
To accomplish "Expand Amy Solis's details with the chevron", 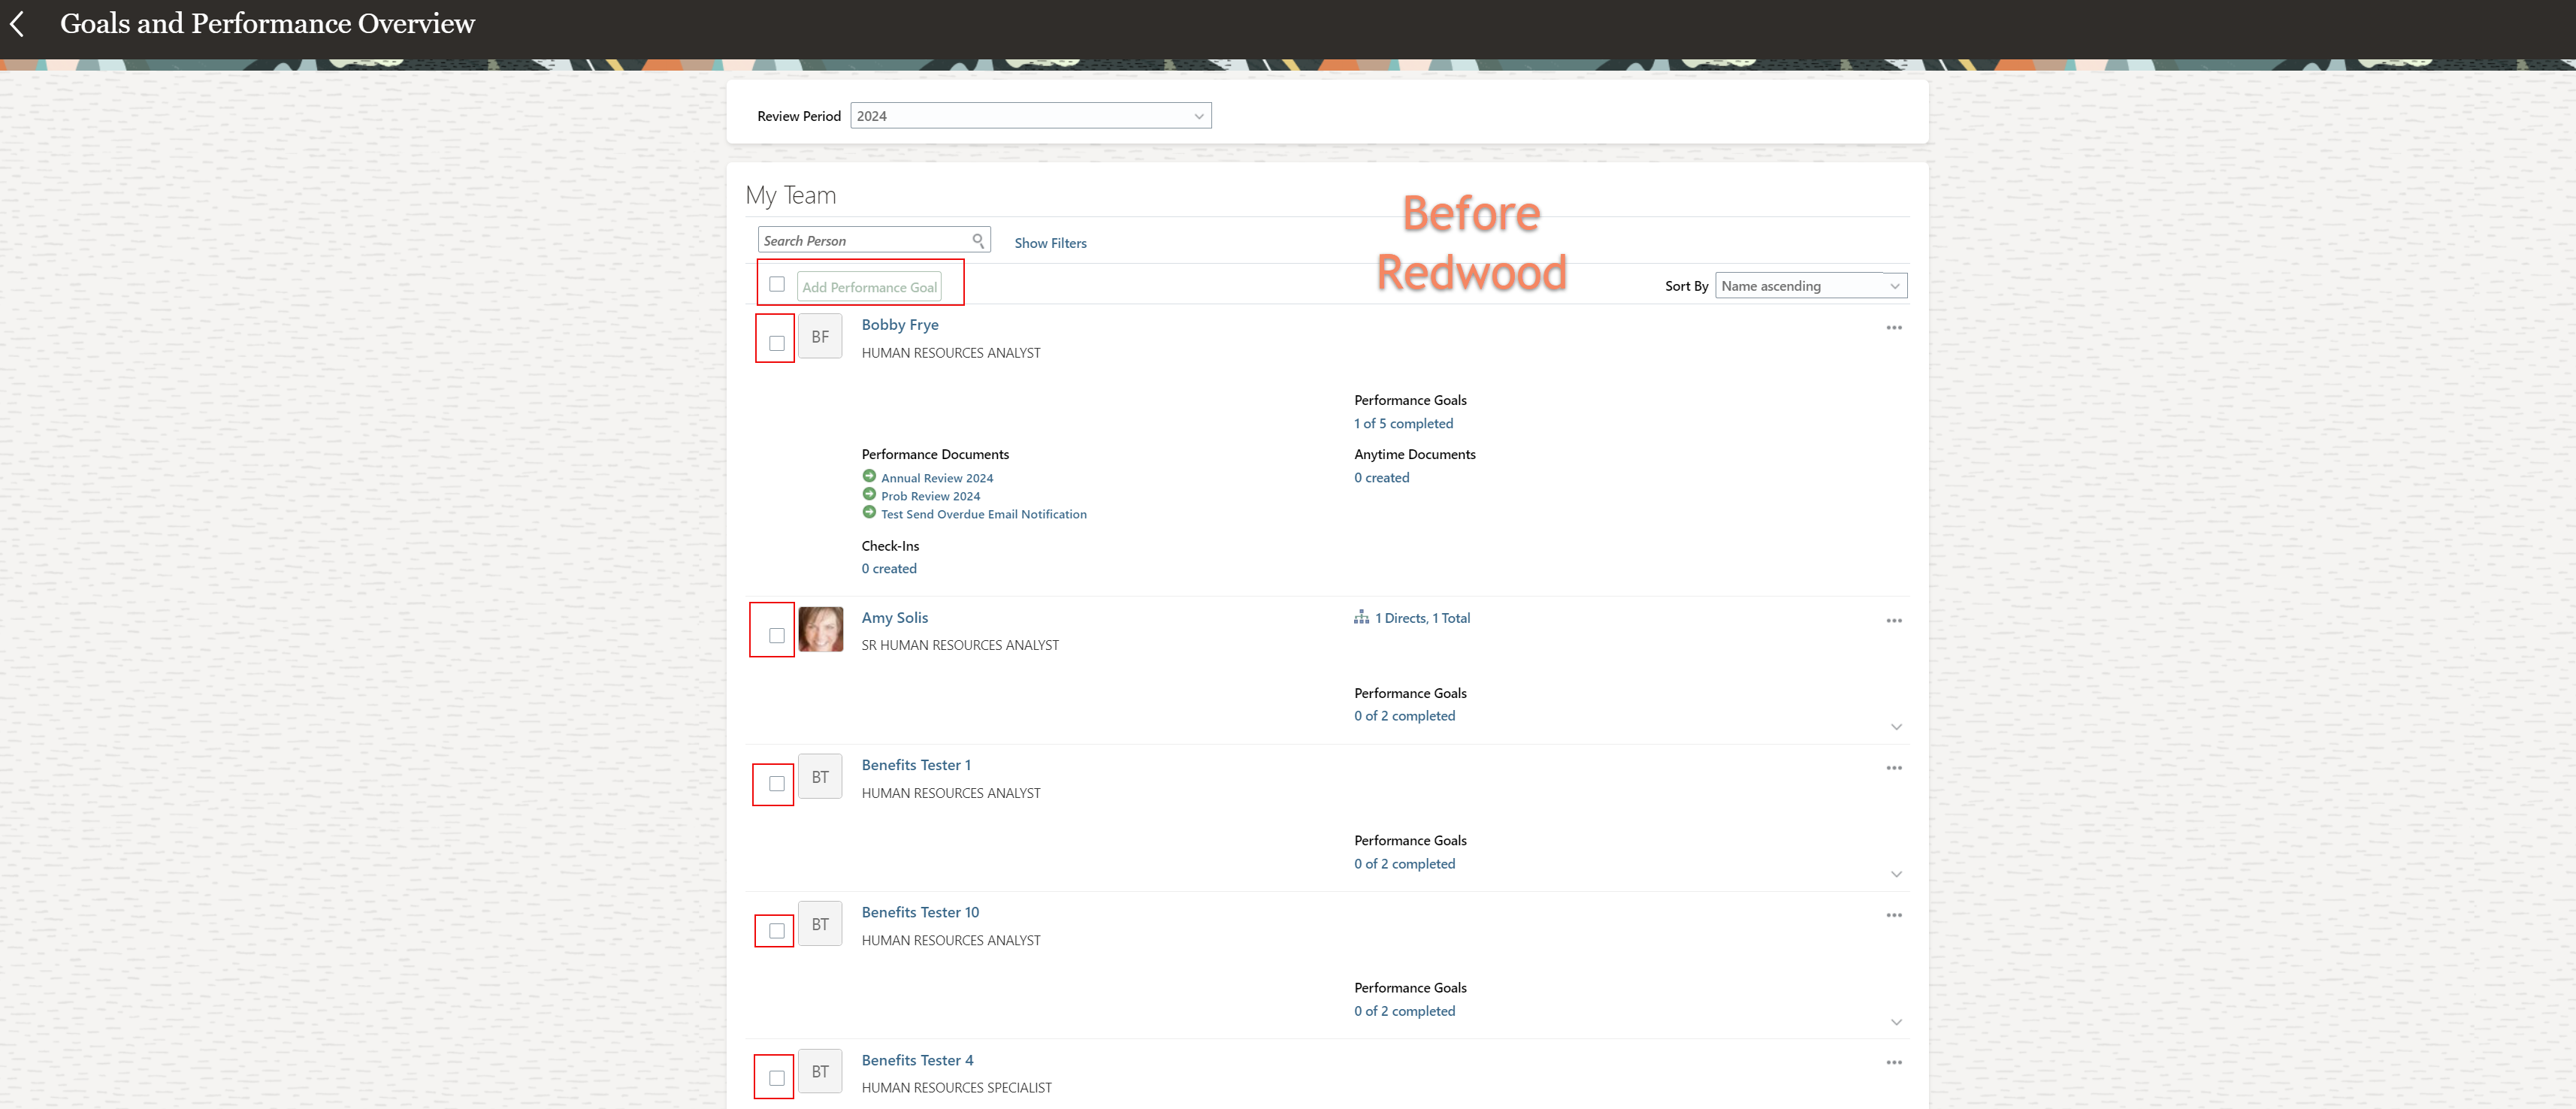I will click(1896, 727).
